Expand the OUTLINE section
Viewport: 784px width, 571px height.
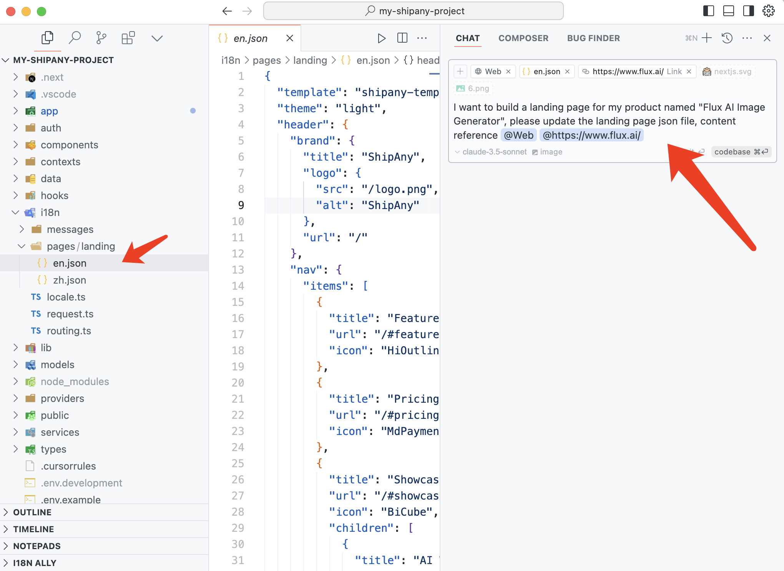[32, 512]
